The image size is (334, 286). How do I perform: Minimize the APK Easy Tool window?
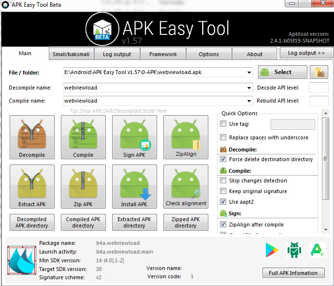[x=292, y=3]
